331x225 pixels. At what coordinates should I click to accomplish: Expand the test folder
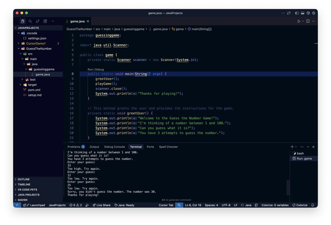[38, 79]
